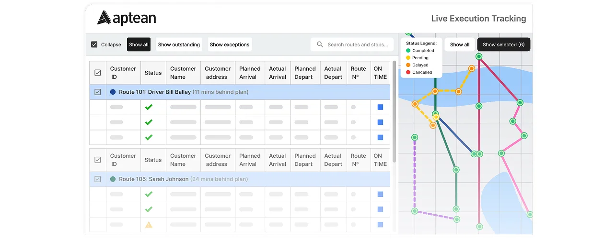
Task: Click the map's Show all button
Action: tap(460, 44)
